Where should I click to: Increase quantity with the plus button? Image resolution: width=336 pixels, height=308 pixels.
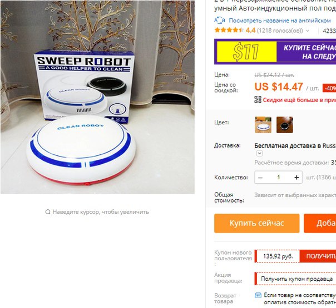[x=297, y=178]
